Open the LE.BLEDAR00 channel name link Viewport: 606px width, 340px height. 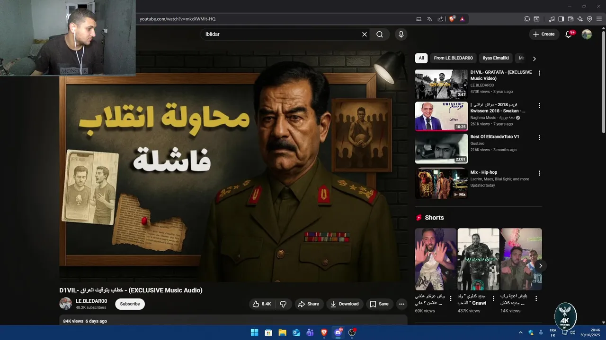(x=91, y=301)
